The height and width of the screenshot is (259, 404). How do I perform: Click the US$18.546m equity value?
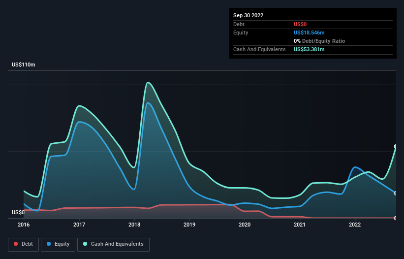(x=309, y=32)
